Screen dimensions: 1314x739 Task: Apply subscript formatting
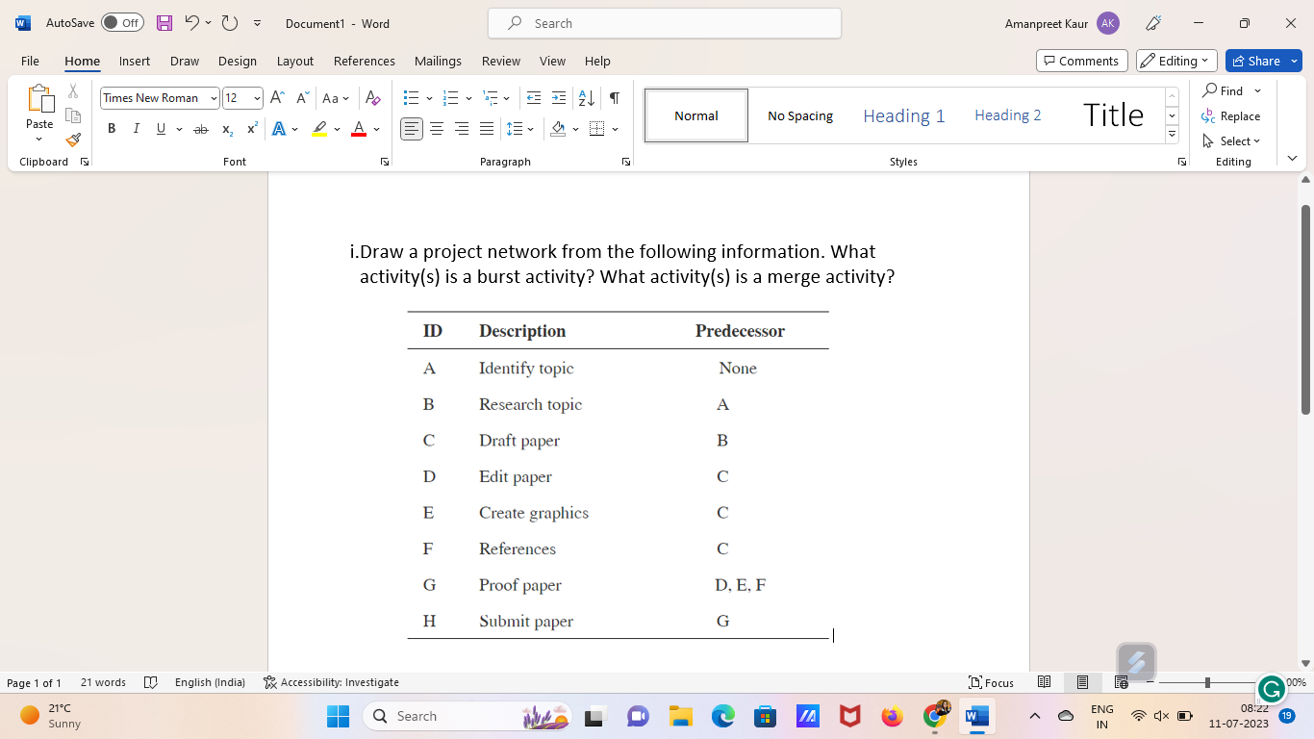(225, 128)
